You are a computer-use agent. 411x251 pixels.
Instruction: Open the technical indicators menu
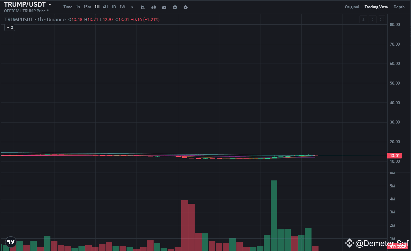143,7
